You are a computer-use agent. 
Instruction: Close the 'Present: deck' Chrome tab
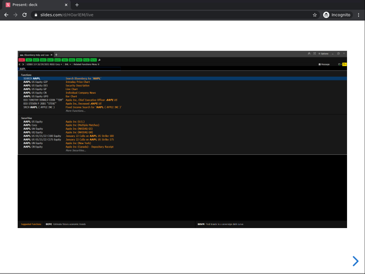point(66,5)
